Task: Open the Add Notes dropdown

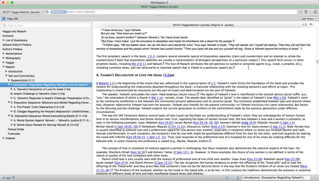Action: point(309,19)
